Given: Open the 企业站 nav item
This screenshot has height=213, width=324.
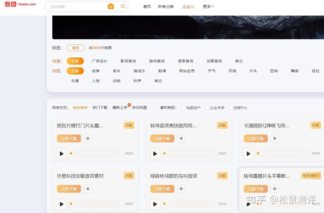Looking at the screenshot, I should pyautogui.click(x=188, y=6).
